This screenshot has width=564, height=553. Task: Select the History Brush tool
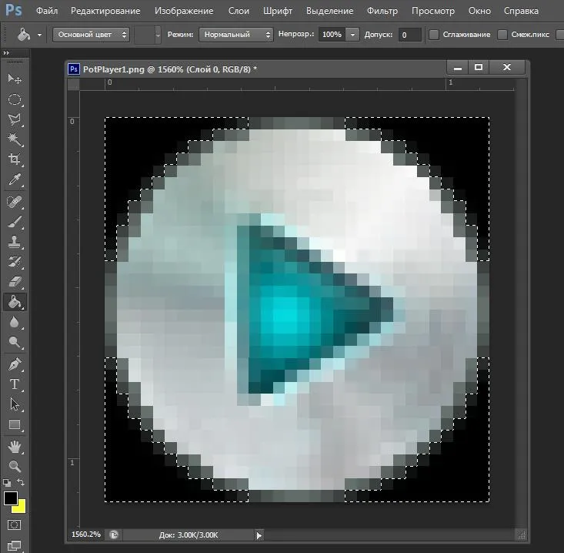pyautogui.click(x=15, y=262)
